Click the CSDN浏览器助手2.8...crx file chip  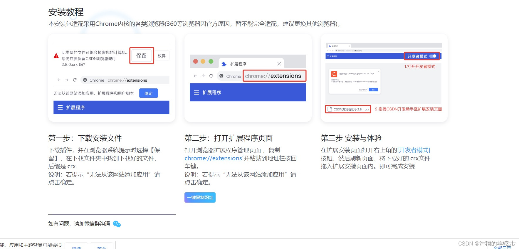click(x=348, y=109)
